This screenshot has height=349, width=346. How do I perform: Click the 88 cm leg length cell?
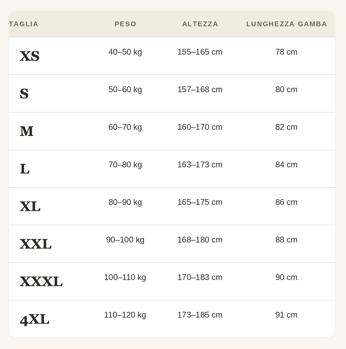[x=286, y=240]
